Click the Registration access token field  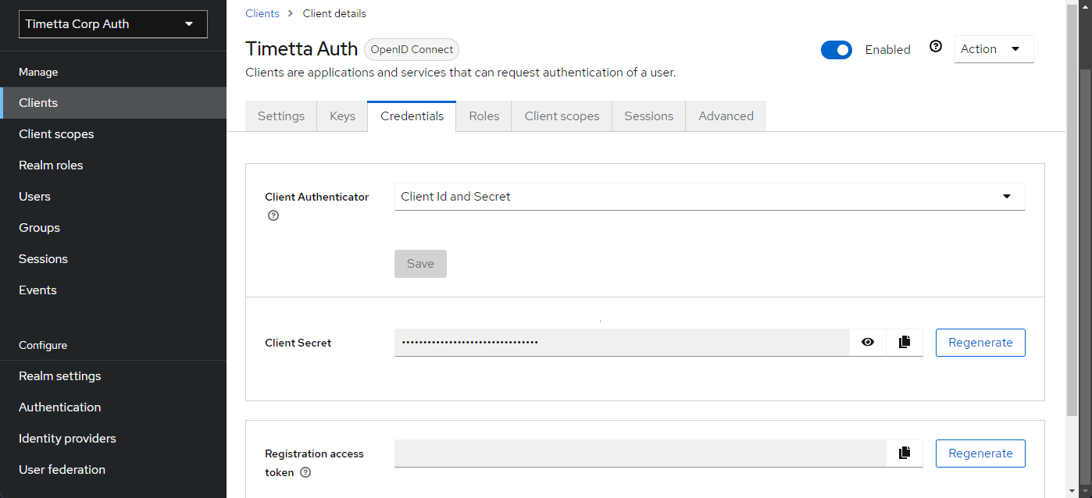(x=641, y=454)
